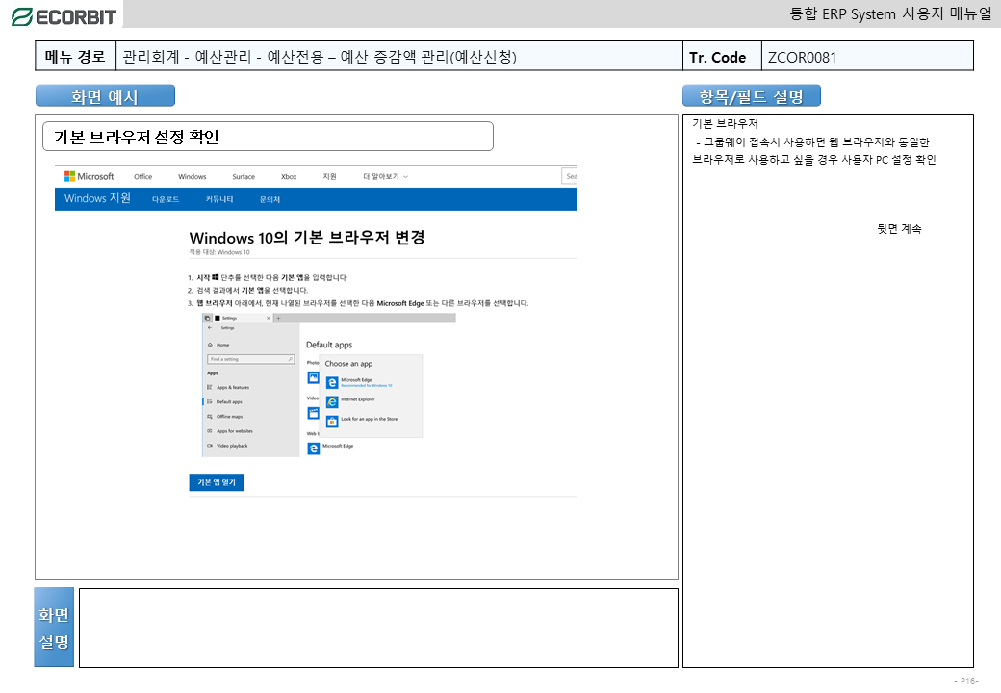
Task: Click the Find a setting search field
Action: pos(250,359)
